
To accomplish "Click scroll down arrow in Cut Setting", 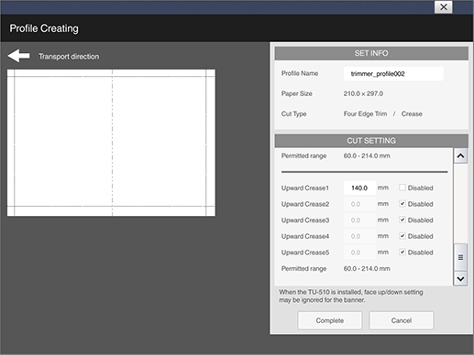I will coord(460,279).
